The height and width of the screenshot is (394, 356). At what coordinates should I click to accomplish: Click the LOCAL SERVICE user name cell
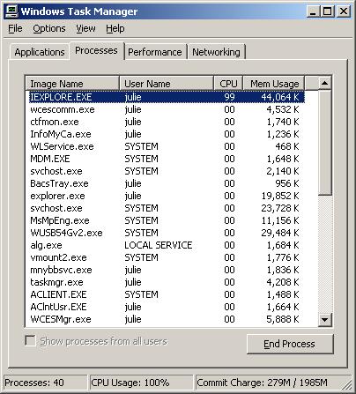coord(159,245)
